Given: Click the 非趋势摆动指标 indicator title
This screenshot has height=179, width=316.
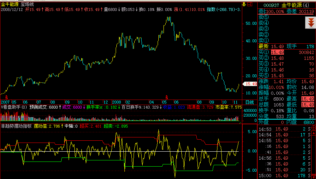Looking at the screenshot, I should [x=16, y=126].
